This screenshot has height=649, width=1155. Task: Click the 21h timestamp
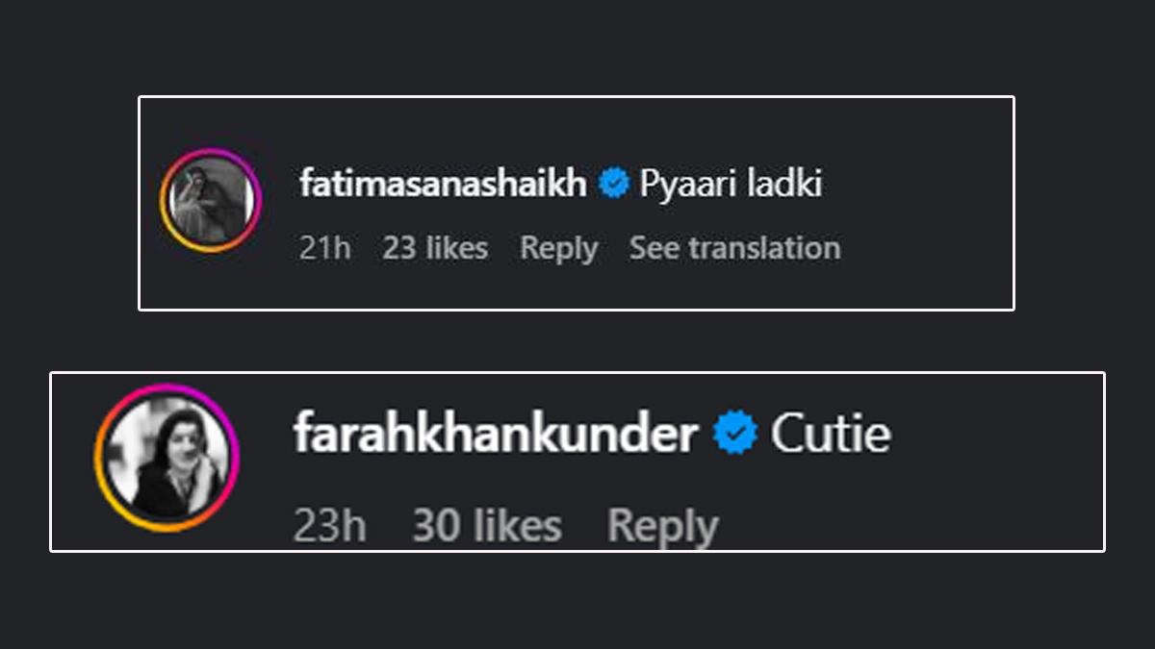[324, 248]
